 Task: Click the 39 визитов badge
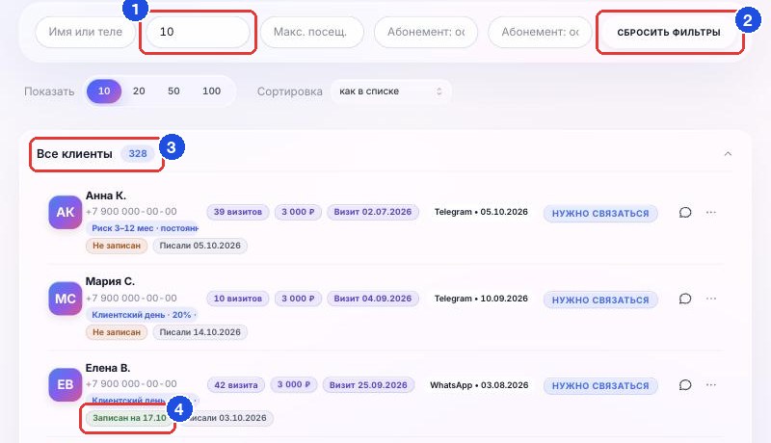click(237, 212)
